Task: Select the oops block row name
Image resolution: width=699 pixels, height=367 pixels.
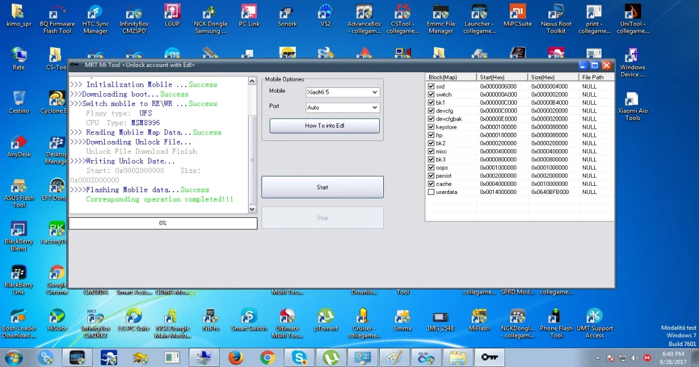Action: point(442,168)
